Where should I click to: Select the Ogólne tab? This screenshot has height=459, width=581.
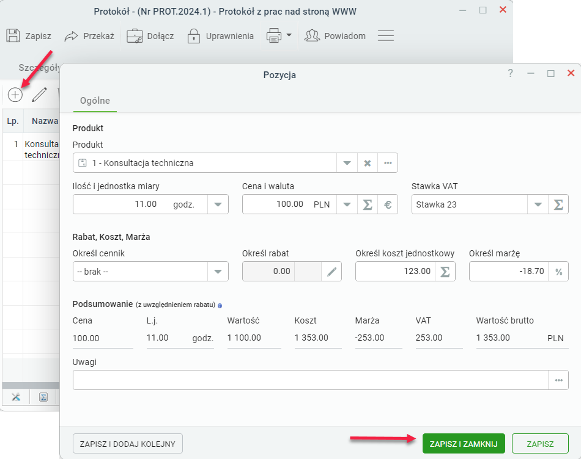pyautogui.click(x=95, y=101)
